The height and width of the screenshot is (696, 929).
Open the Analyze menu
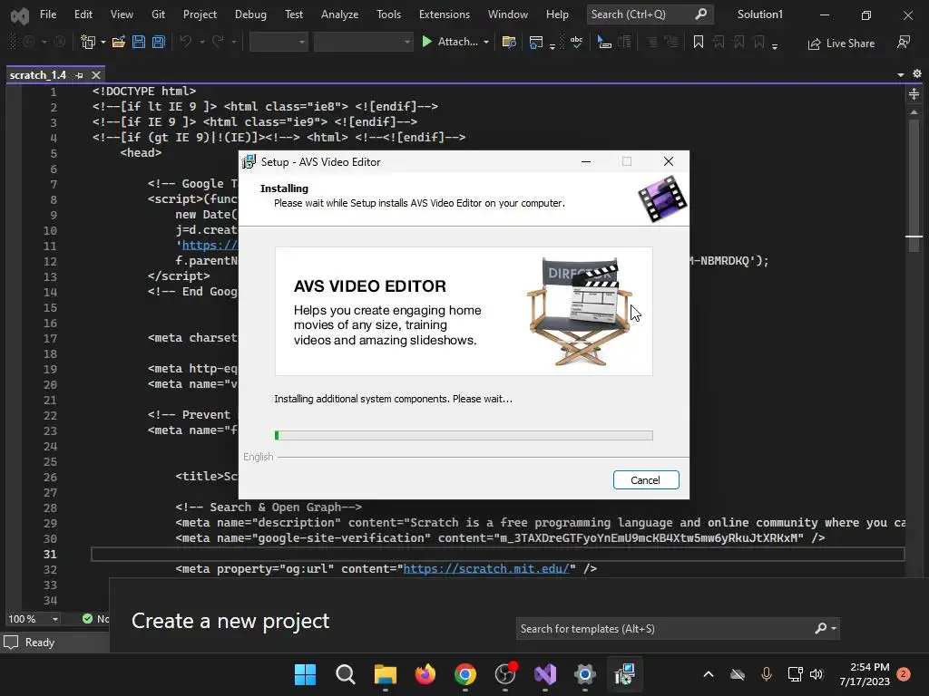click(339, 14)
